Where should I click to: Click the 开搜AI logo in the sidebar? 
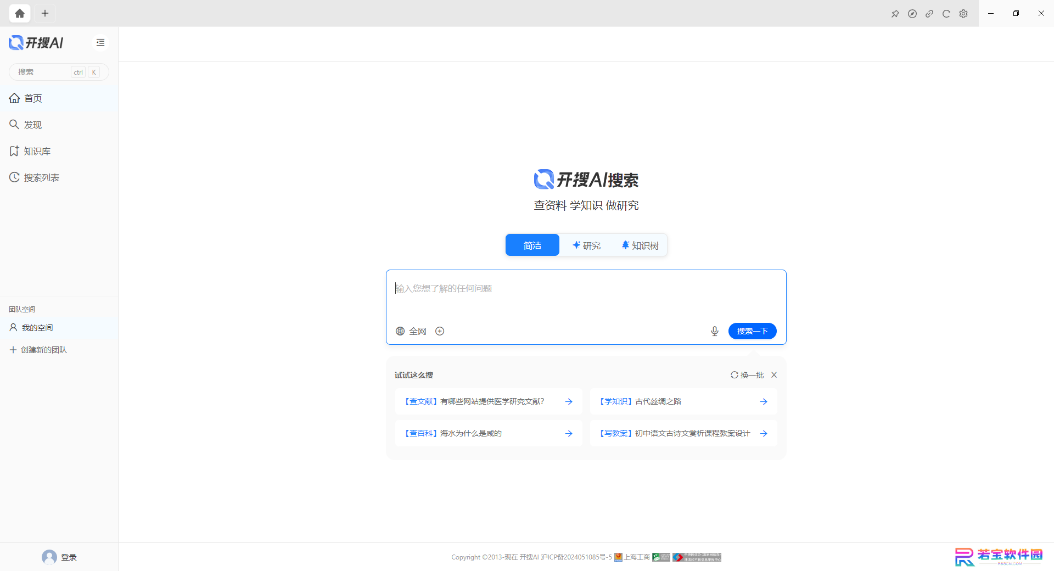36,42
